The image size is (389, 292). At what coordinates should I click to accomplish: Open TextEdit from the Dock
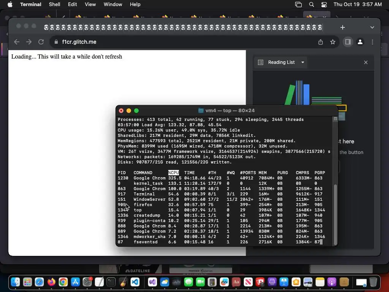99,282
